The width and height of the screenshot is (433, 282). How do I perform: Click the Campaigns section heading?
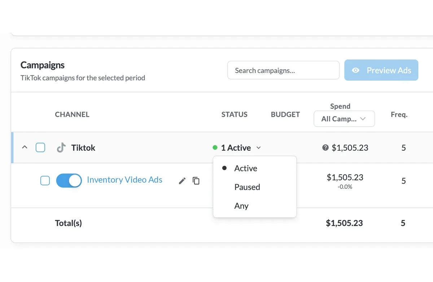pyautogui.click(x=43, y=65)
